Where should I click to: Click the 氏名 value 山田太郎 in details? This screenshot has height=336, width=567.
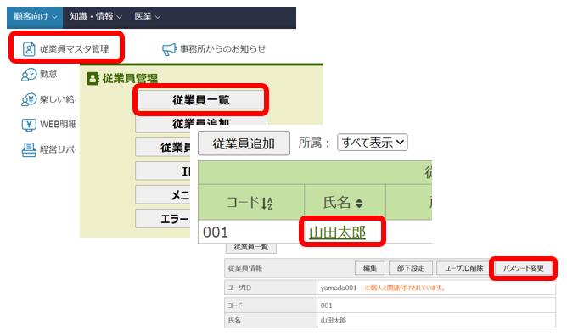coord(334,321)
